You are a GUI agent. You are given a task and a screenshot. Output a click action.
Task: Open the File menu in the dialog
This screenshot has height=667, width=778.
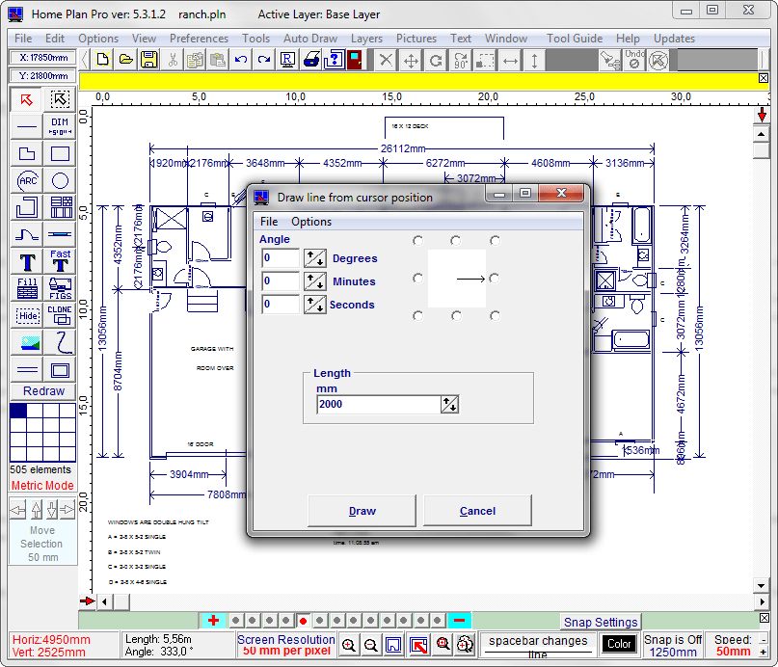point(269,222)
